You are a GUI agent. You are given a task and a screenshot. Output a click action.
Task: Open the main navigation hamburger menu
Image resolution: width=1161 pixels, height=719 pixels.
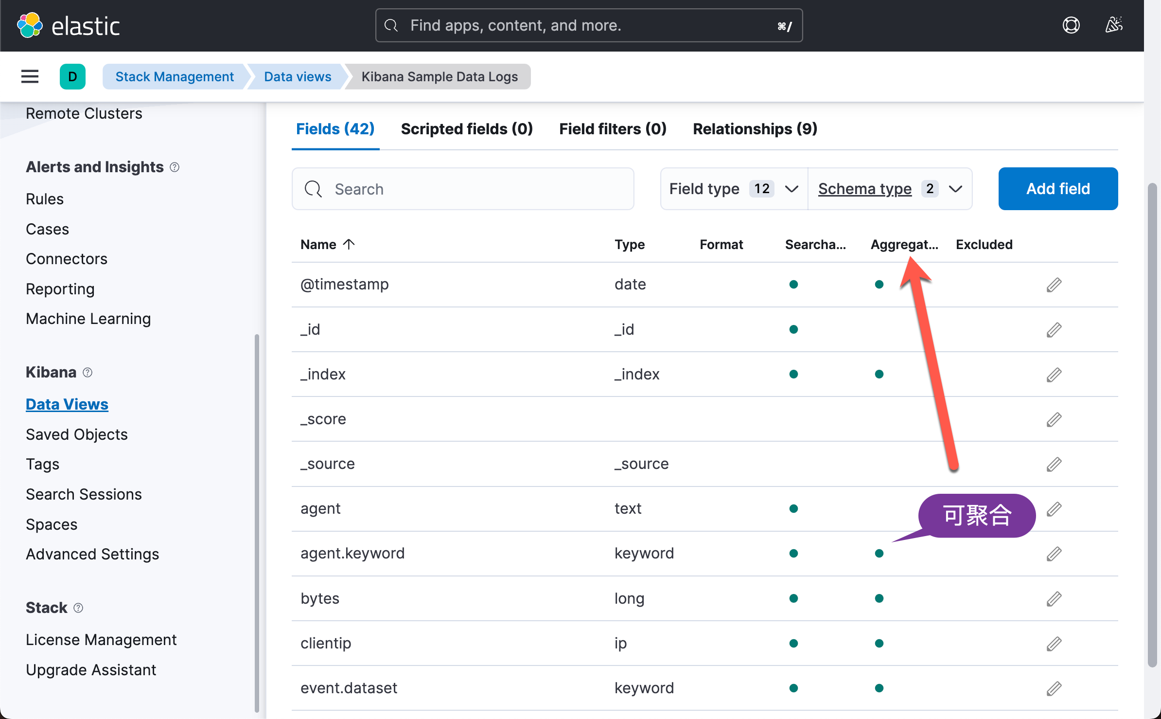pyautogui.click(x=29, y=76)
